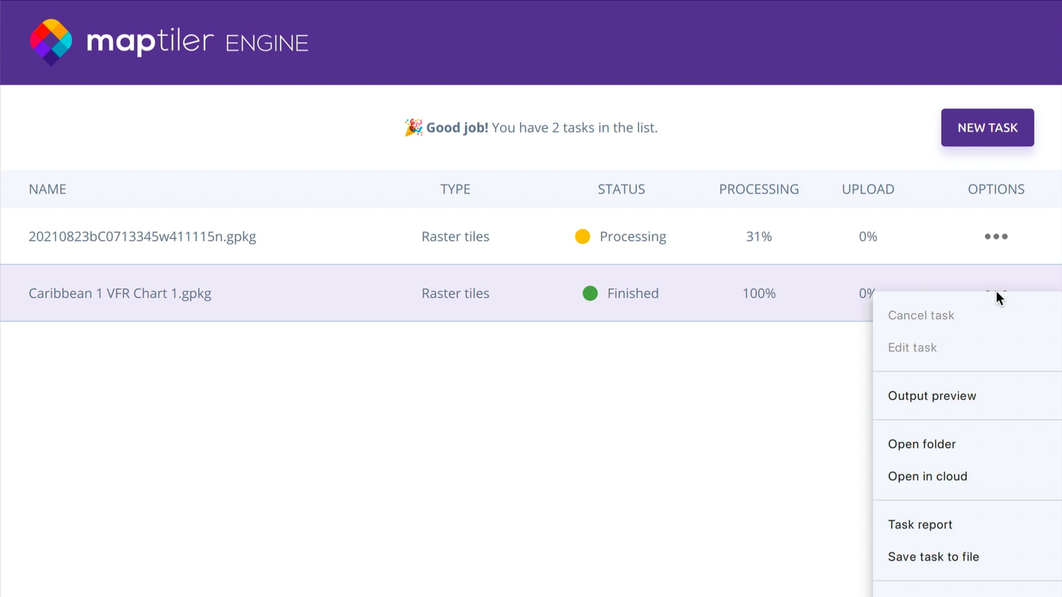Click the OPTIONS column header

tap(996, 189)
